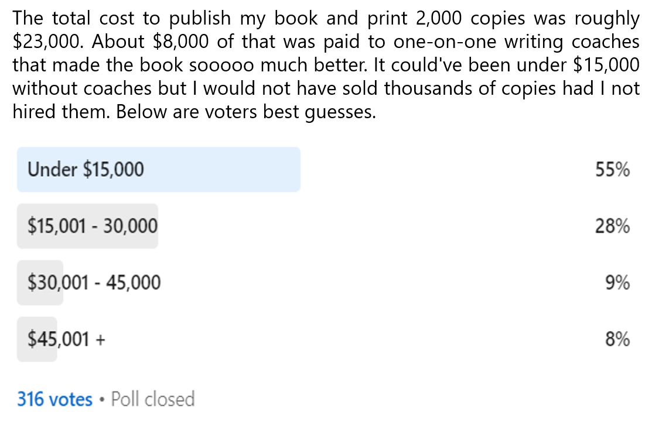Viewport: 652px width, 423px height.
Task: Click the 8% vote percentage
Action: coord(617,339)
